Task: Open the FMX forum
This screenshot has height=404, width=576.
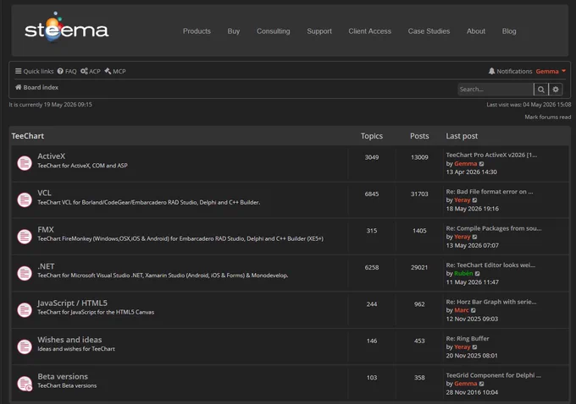Action: 46,230
